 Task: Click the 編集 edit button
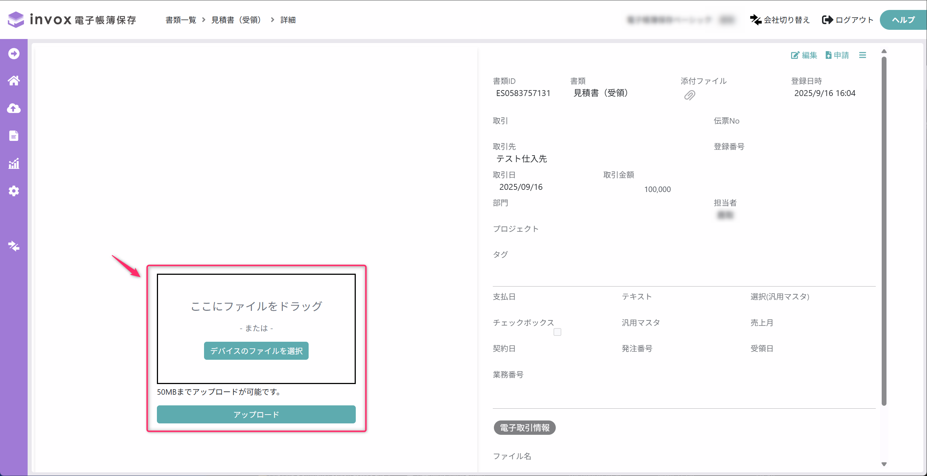(804, 55)
